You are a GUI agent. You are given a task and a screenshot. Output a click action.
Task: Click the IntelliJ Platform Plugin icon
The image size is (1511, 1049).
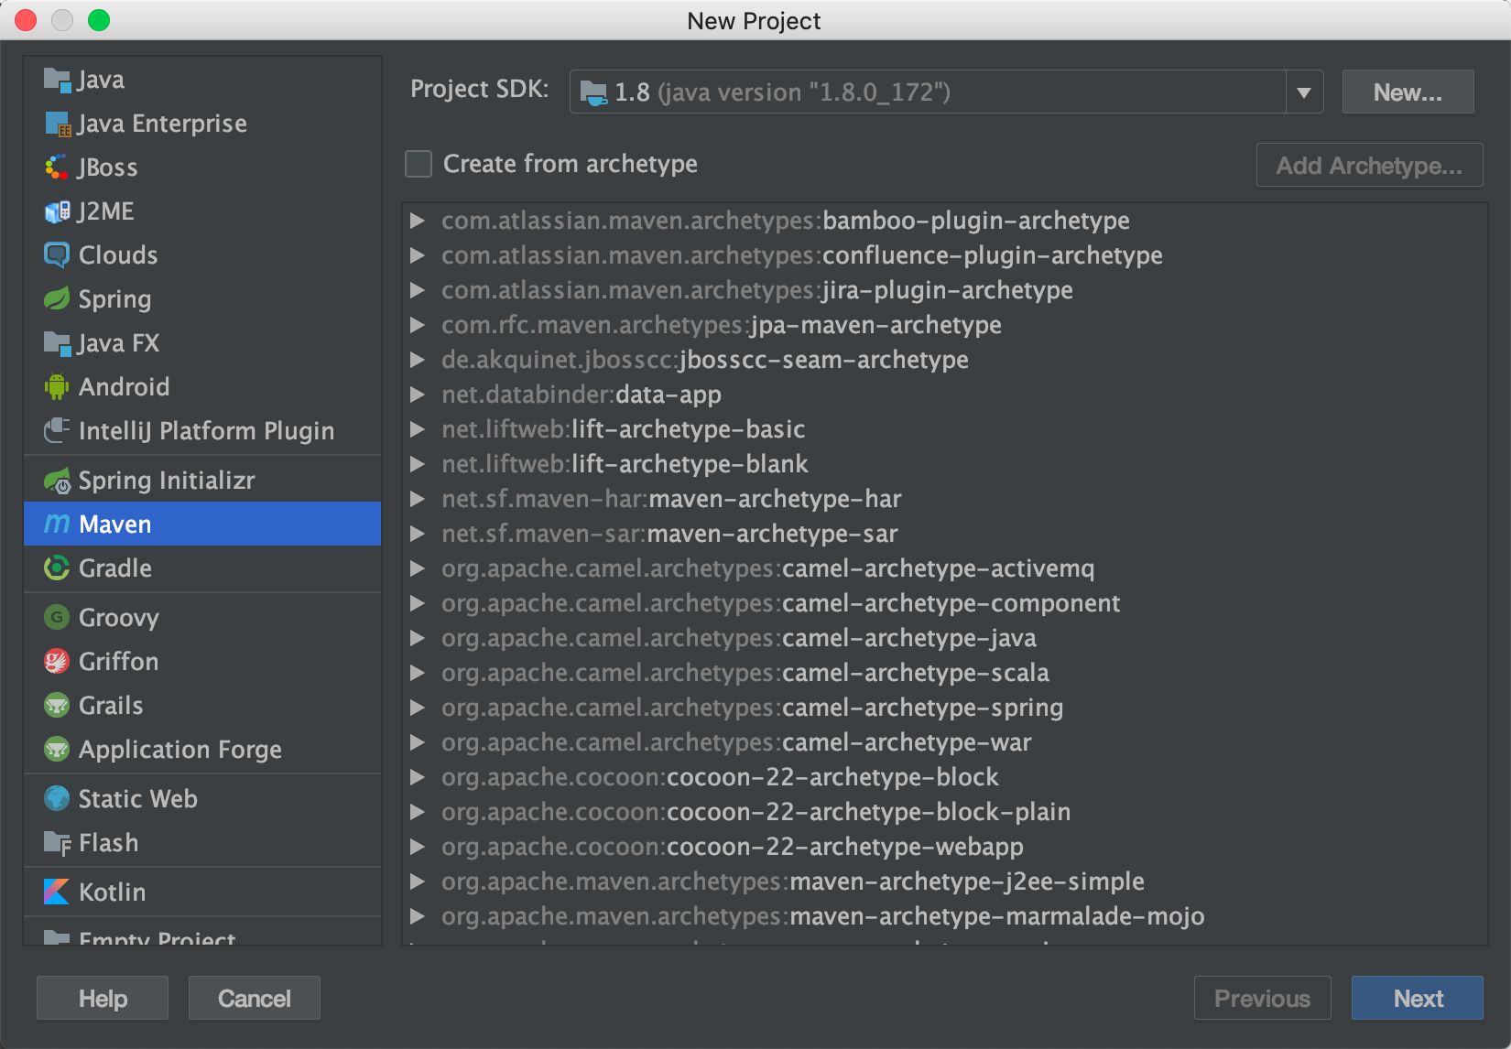[x=57, y=431]
